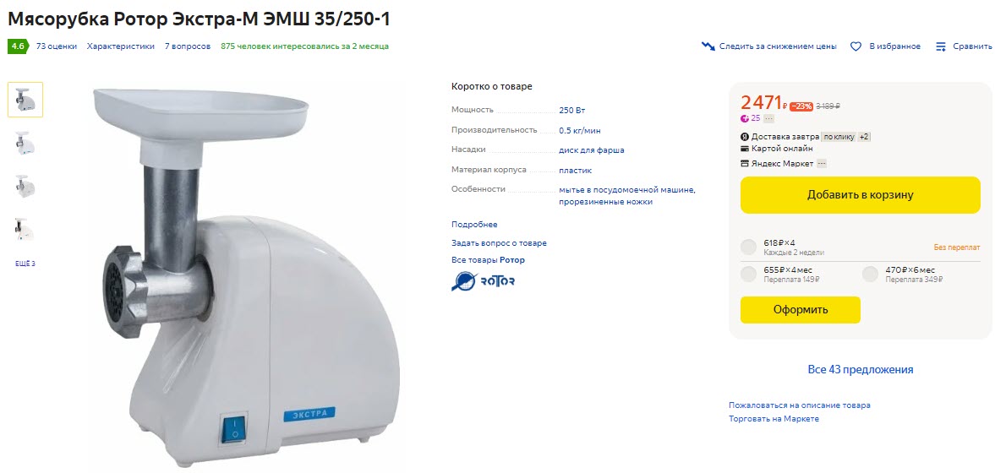Click the Rotor brand logo

[x=483, y=281]
